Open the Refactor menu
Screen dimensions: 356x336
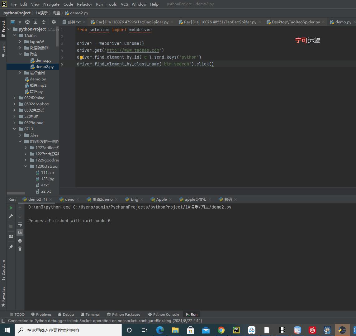(84, 4)
